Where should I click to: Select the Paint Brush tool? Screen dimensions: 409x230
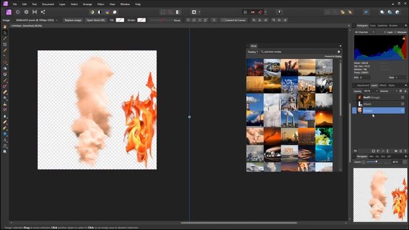tap(4, 80)
